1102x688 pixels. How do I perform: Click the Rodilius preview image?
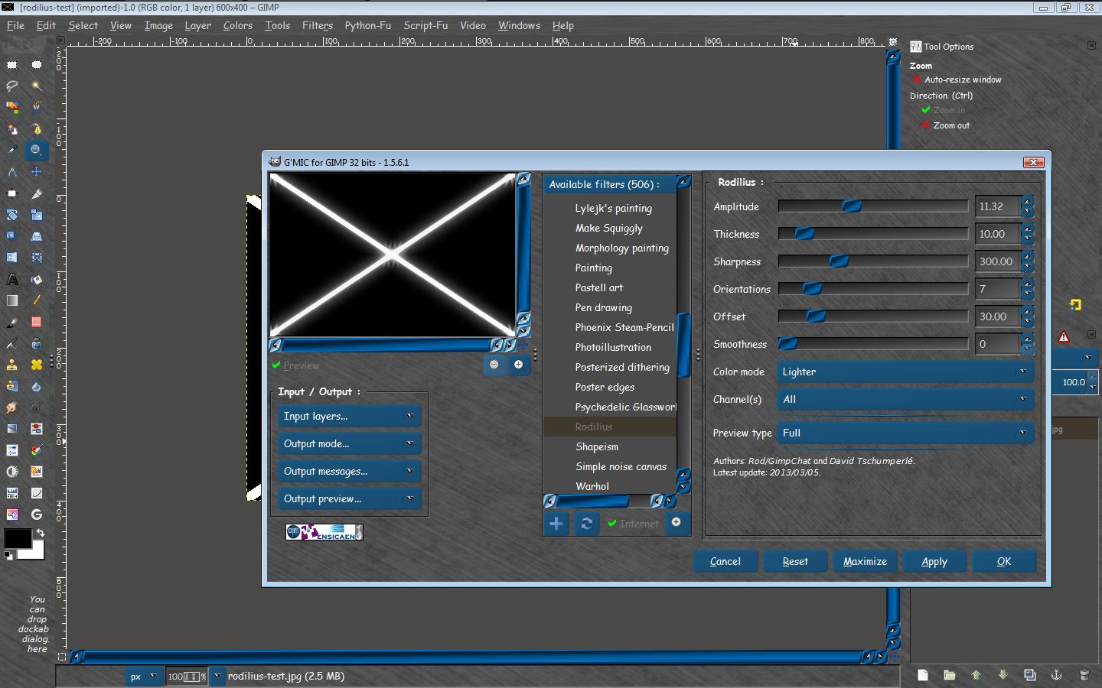pos(393,255)
